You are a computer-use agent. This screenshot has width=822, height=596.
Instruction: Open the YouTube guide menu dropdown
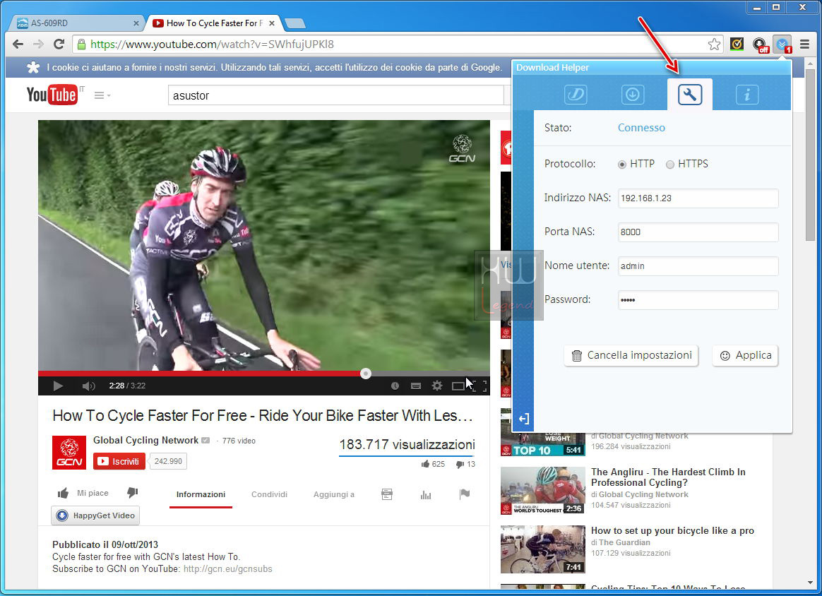(x=102, y=95)
